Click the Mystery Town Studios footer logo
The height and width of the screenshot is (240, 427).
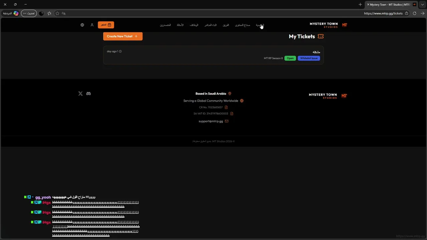coord(323,96)
